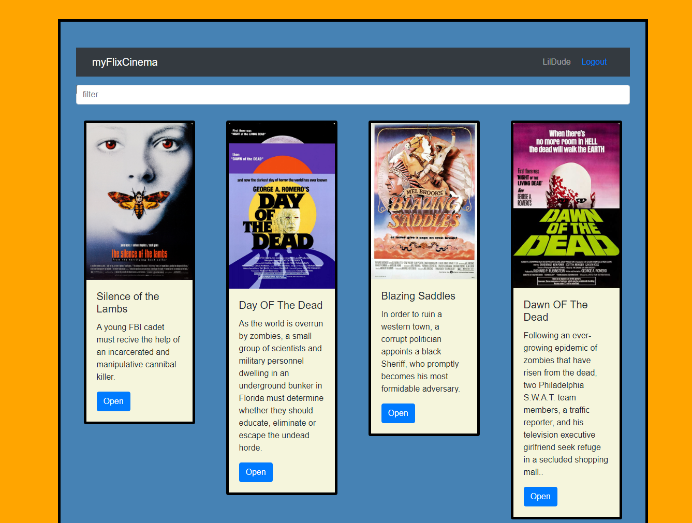692x523 pixels.
Task: Click the Day OF The Dead title
Action: (281, 305)
